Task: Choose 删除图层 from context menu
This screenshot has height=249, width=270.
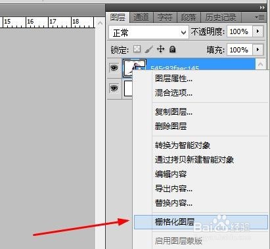Action: 200,126
